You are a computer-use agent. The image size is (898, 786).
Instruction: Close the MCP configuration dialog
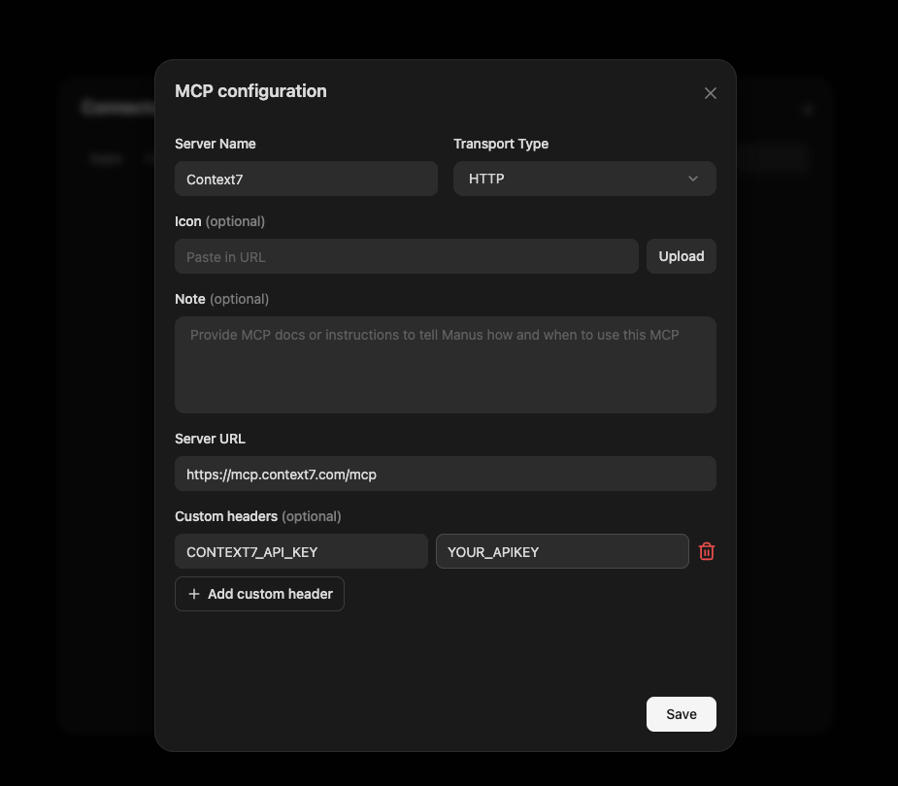[711, 93]
